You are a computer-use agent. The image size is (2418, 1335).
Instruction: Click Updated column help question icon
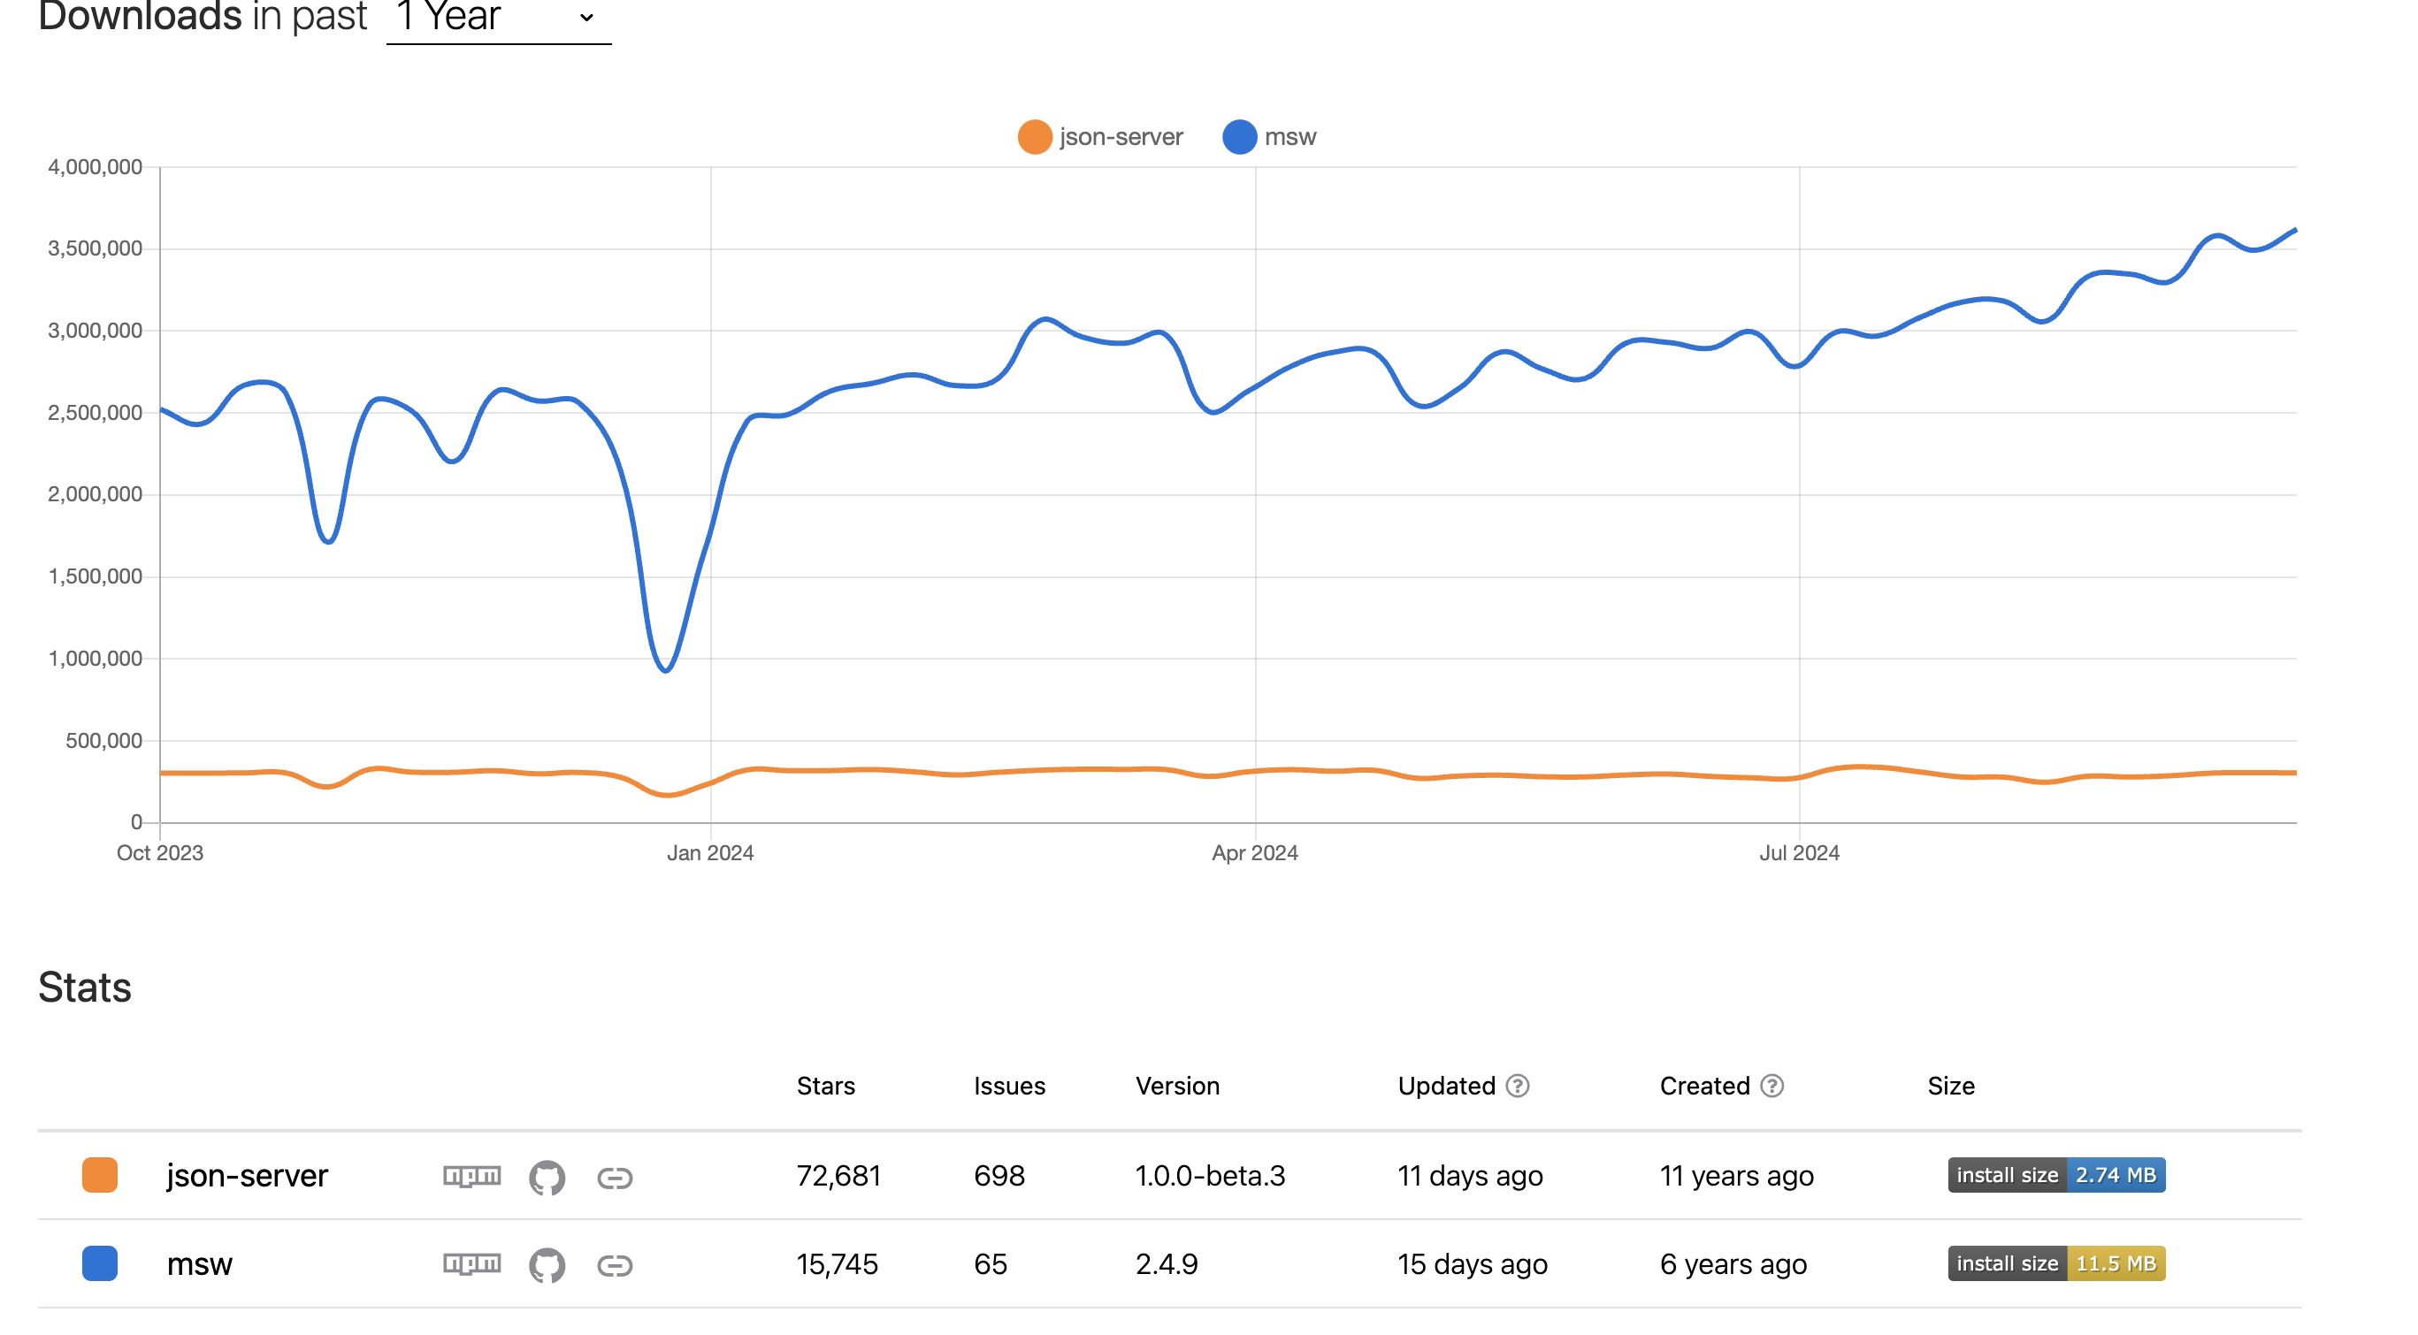pyautogui.click(x=1517, y=1086)
